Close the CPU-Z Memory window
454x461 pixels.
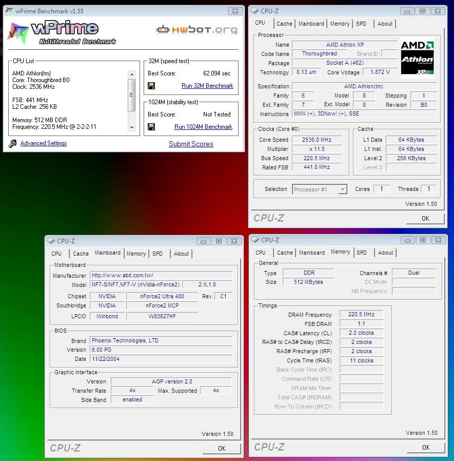click(439, 240)
